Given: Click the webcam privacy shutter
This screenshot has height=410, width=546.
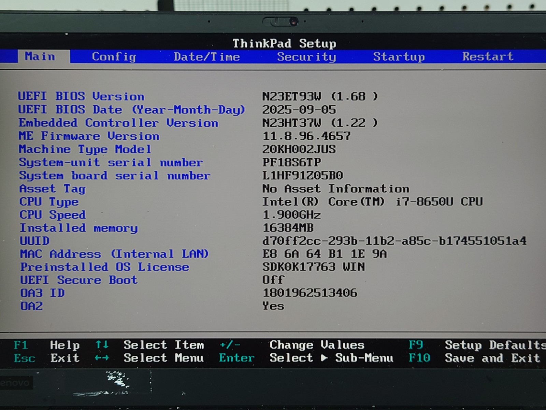Looking at the screenshot, I should [280, 22].
